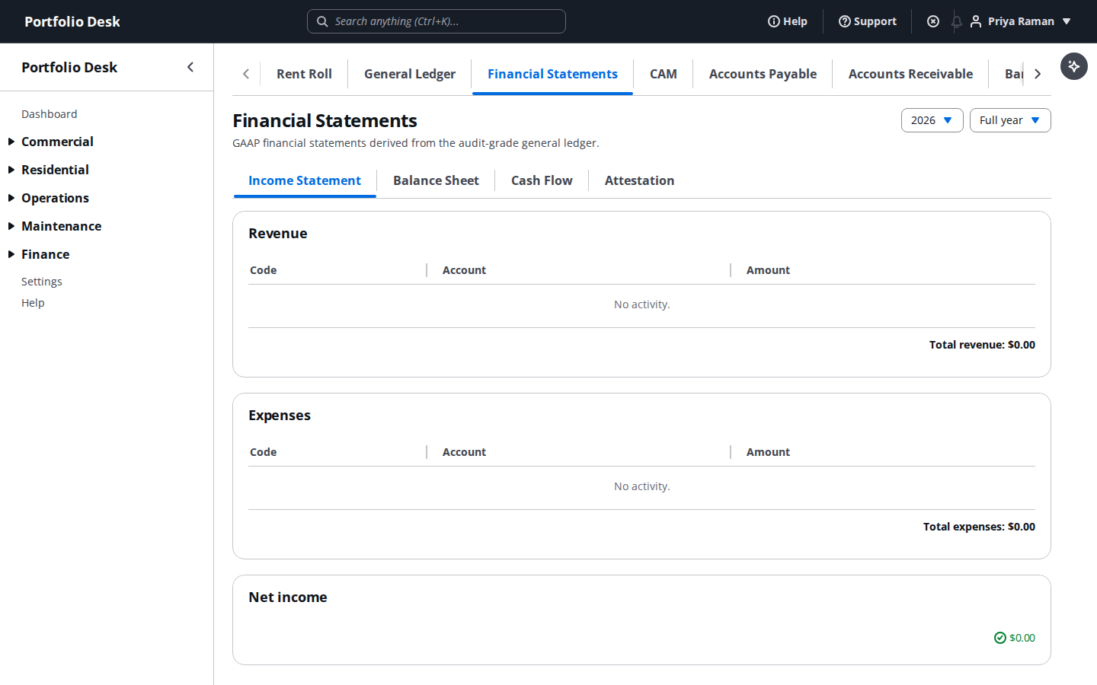
Task: Click 'No activity.' in the Revenue table
Action: [642, 304]
